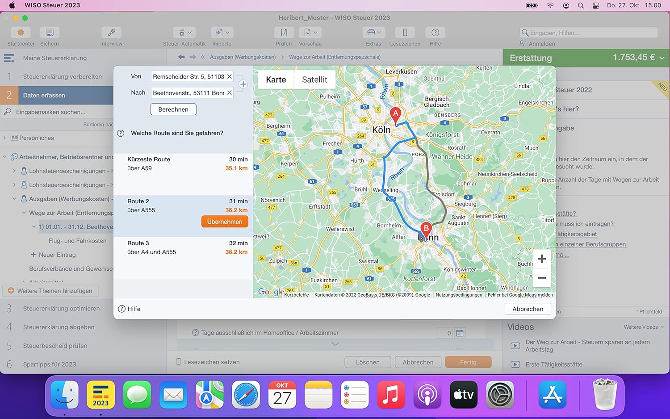The height and width of the screenshot is (419, 670).
Task: Open the Steuer-Automatik dropdown
Action: (184, 33)
